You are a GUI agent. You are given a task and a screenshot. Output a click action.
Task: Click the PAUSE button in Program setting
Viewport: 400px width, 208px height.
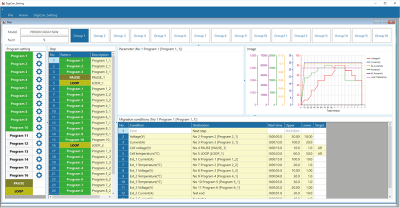pos(18,183)
